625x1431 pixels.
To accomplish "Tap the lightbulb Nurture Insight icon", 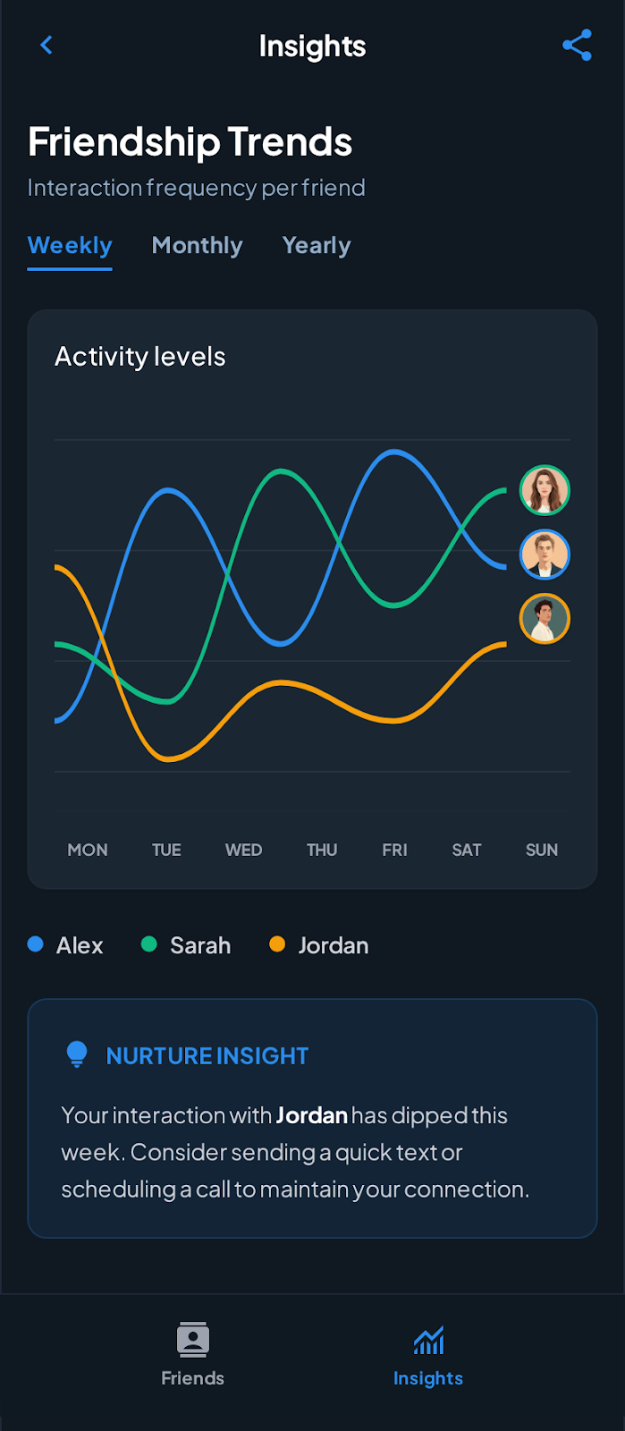I will [77, 1054].
